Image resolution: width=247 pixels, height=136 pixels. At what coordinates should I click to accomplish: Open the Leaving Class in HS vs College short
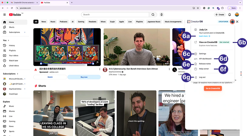coord(53,113)
